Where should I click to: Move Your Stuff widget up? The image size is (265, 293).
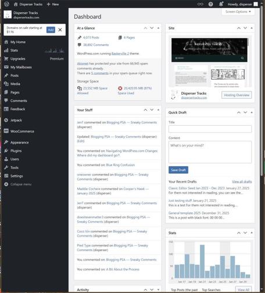click(145, 110)
